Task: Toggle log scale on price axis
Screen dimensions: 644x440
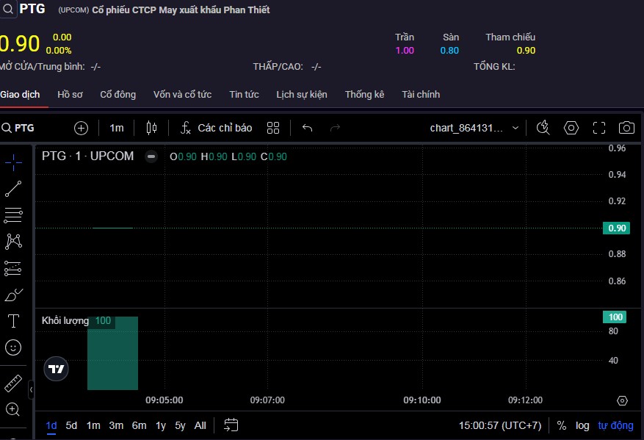Action: tap(582, 425)
